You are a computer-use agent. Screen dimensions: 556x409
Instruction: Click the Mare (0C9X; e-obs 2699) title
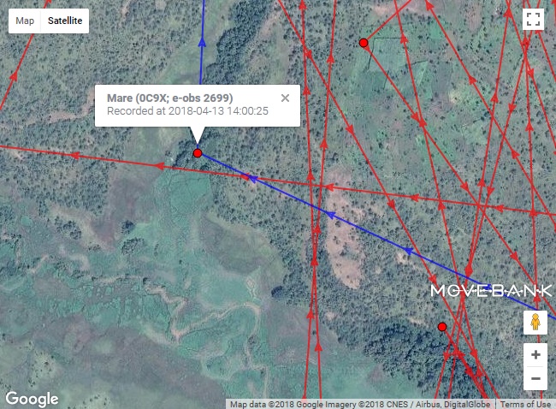[170, 98]
